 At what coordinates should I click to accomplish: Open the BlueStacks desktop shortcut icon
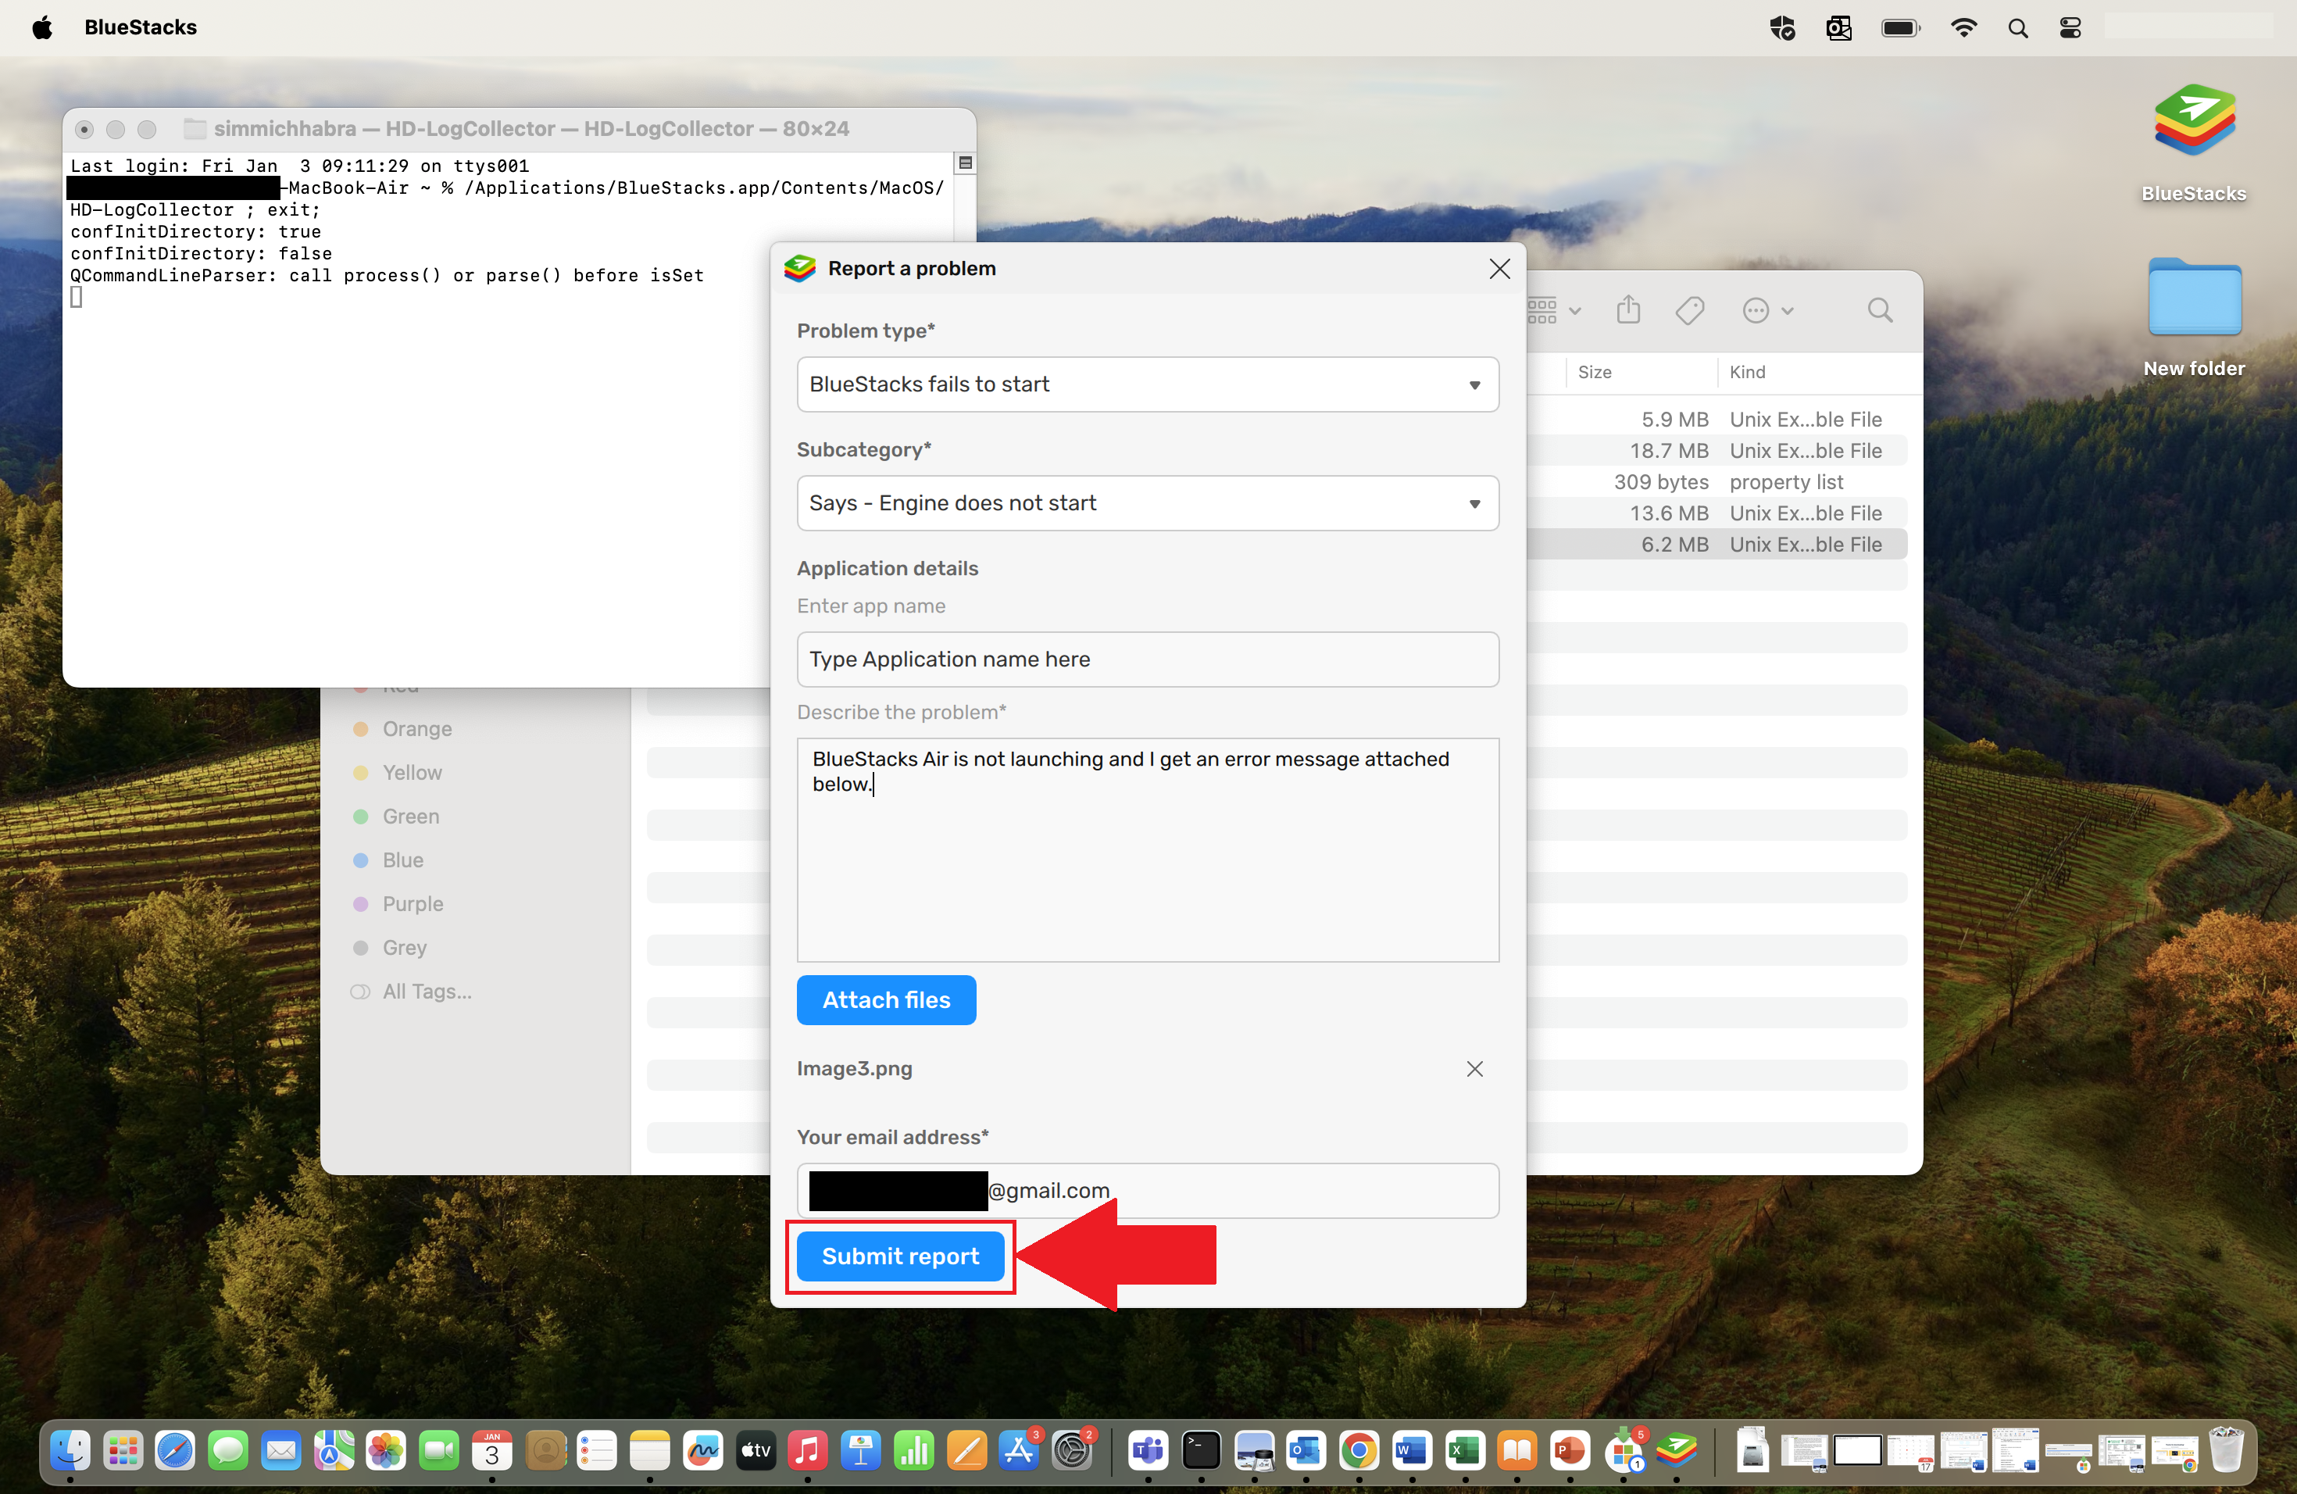[x=2194, y=122]
